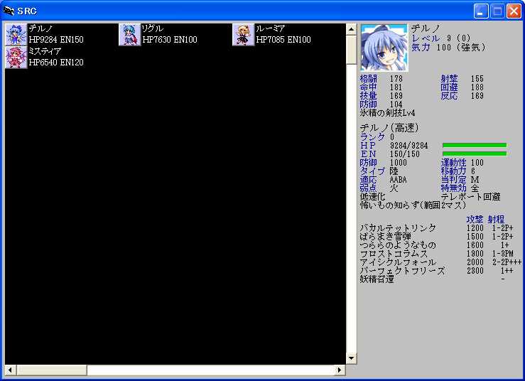Click the レベル label
This screenshot has height=381, width=525.
(426, 38)
